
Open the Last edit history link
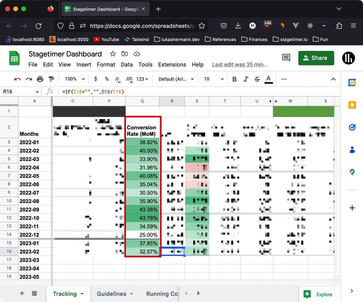(x=239, y=64)
